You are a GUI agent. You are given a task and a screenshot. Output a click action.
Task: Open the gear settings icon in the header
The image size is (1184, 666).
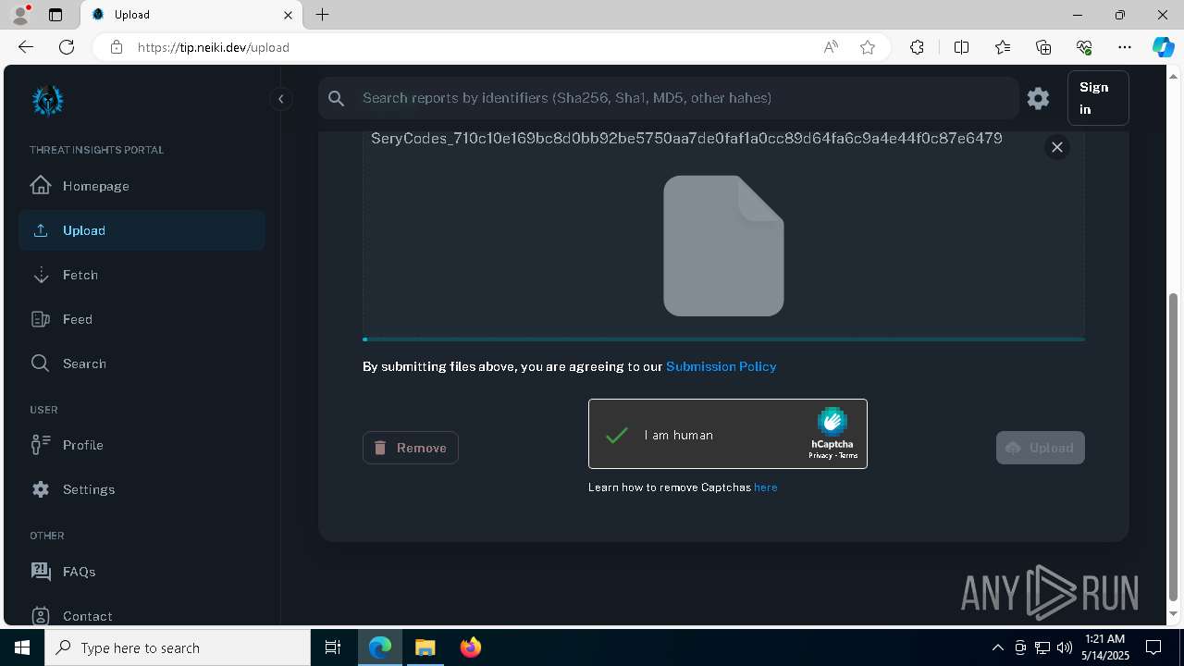coord(1038,98)
